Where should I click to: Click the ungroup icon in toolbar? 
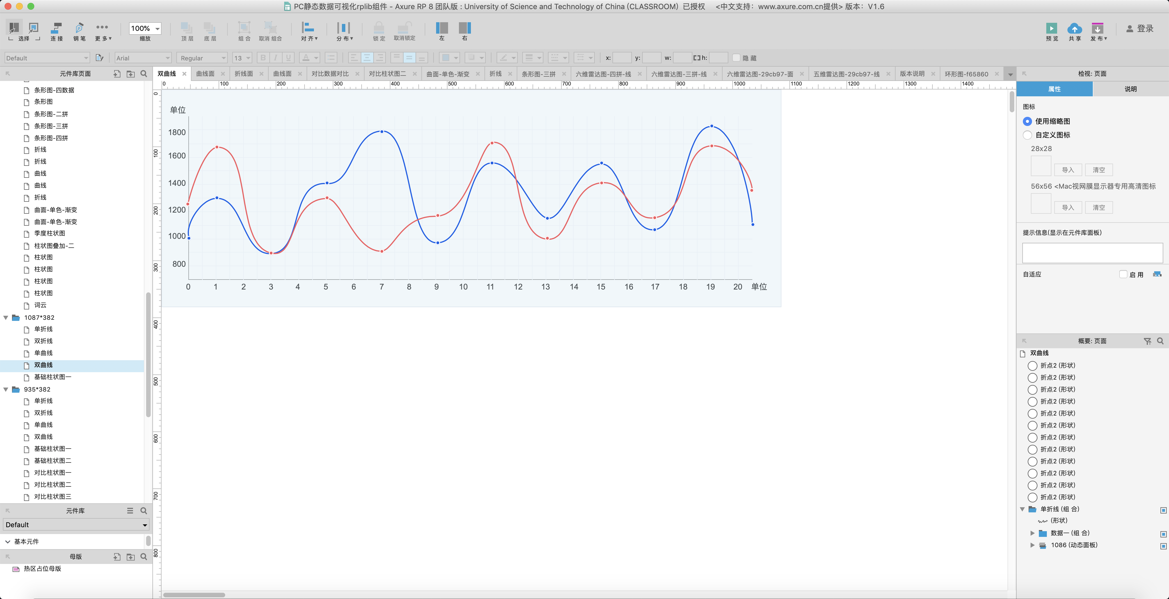[270, 28]
